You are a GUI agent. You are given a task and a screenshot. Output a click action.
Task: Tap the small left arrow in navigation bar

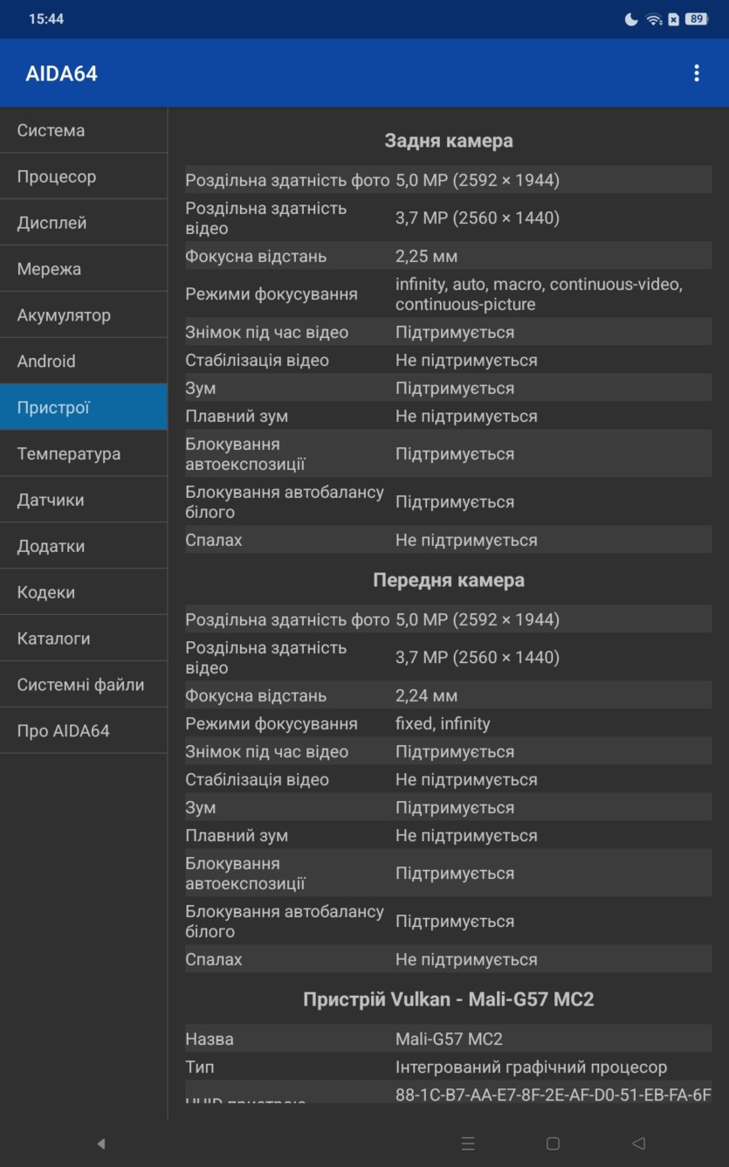pyautogui.click(x=100, y=1143)
